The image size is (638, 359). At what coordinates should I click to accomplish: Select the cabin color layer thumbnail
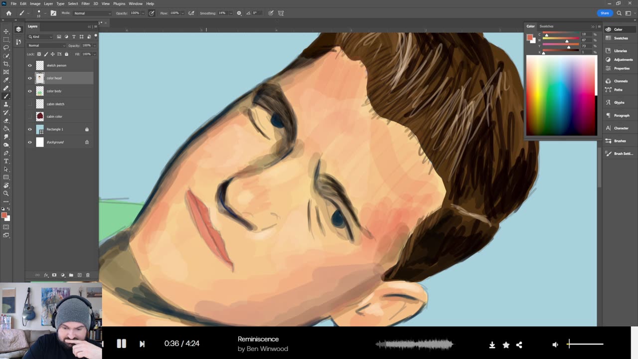[40, 116]
